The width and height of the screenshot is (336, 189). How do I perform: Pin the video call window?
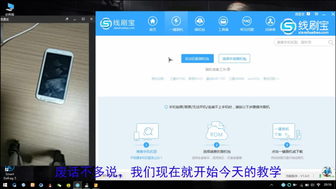pos(67,19)
